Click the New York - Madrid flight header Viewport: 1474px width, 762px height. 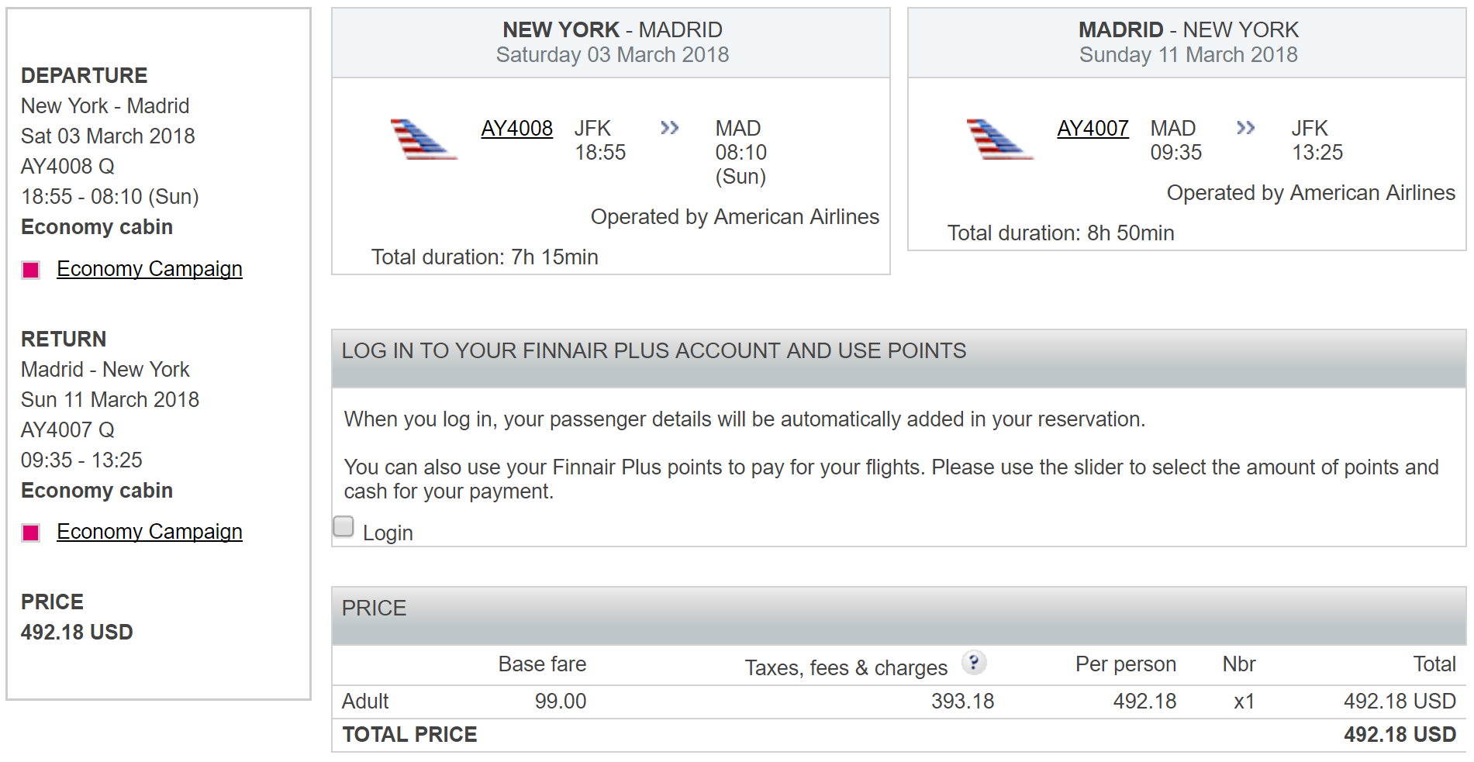click(x=611, y=43)
